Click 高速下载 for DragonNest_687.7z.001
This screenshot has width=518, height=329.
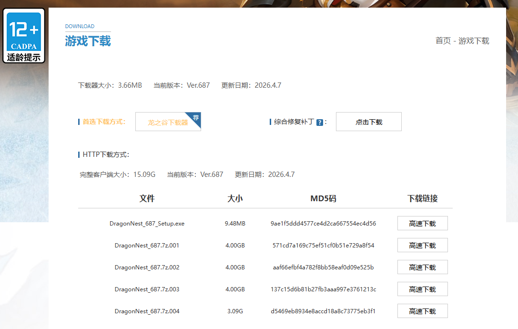(423, 245)
